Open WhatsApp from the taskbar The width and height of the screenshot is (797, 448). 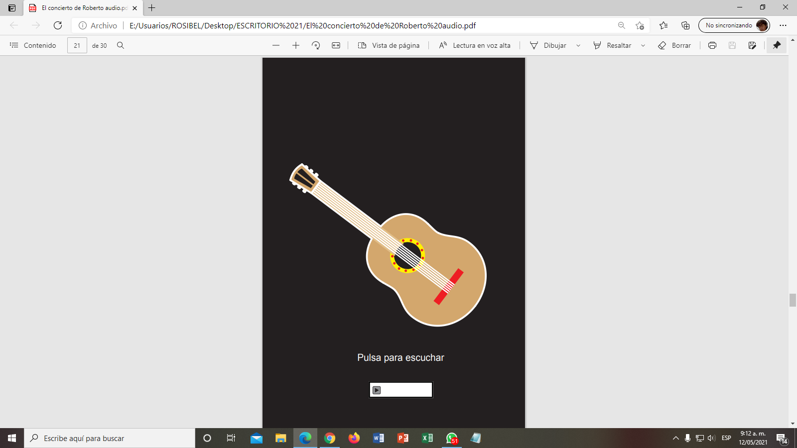452,438
